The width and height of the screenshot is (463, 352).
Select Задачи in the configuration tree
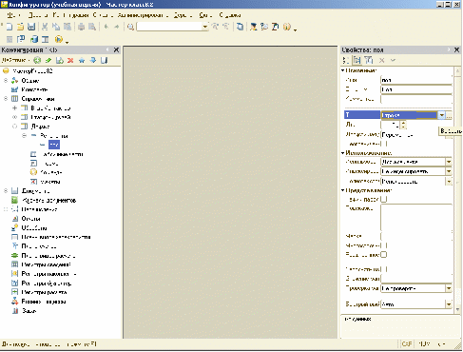[x=29, y=311]
